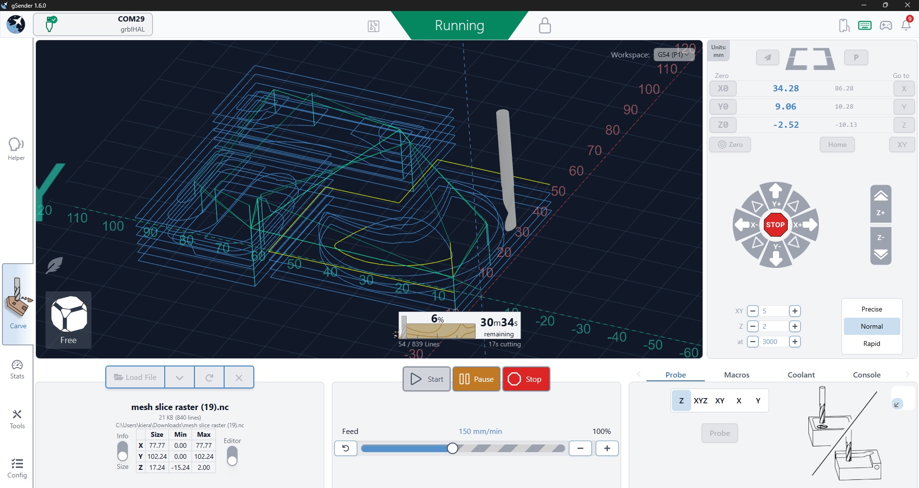Viewport: 919px width, 488px height.
Task: Zero the Z axis with Z0
Action: [723, 125]
